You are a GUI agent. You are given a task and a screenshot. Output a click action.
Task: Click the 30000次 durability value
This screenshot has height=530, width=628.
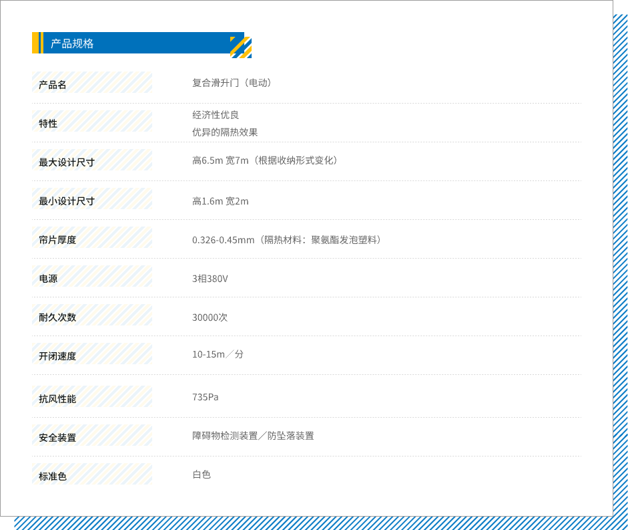[210, 317]
